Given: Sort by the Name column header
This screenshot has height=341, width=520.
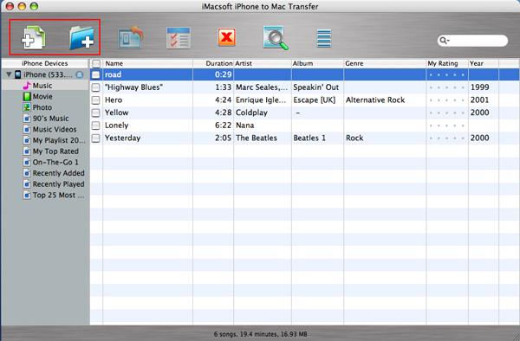Looking at the screenshot, I should [147, 63].
